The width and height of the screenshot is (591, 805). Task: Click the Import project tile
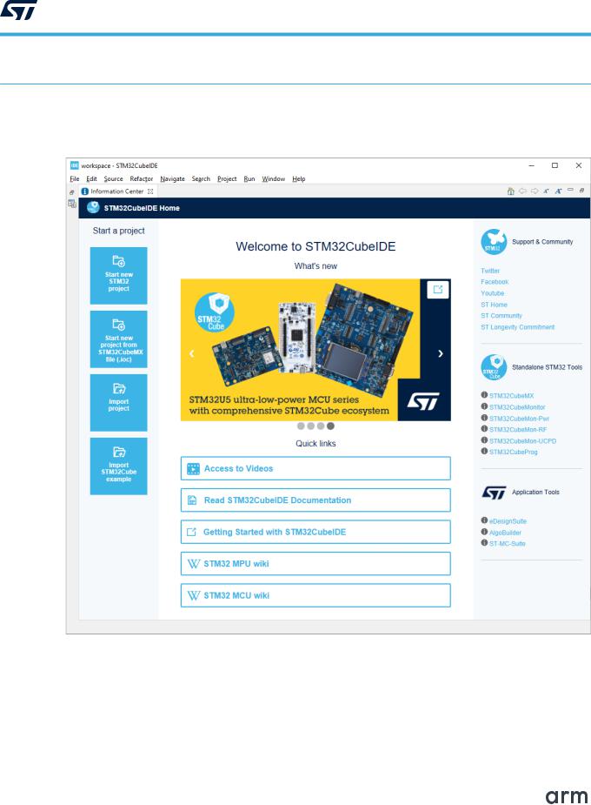tap(118, 402)
